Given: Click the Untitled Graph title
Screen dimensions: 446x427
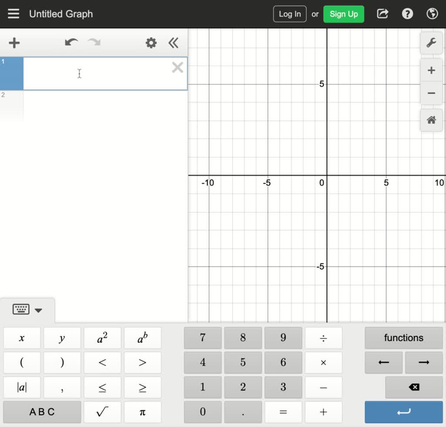Looking at the screenshot, I should [x=61, y=13].
